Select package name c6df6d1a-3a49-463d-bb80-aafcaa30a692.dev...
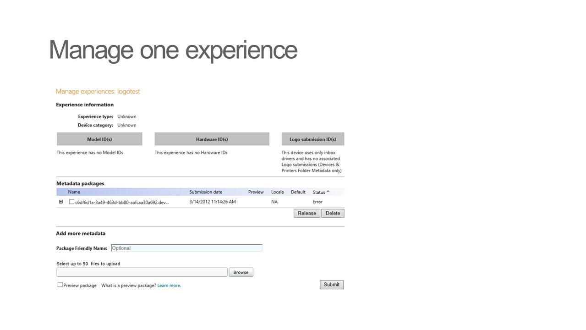The image size is (586, 330). 122,202
